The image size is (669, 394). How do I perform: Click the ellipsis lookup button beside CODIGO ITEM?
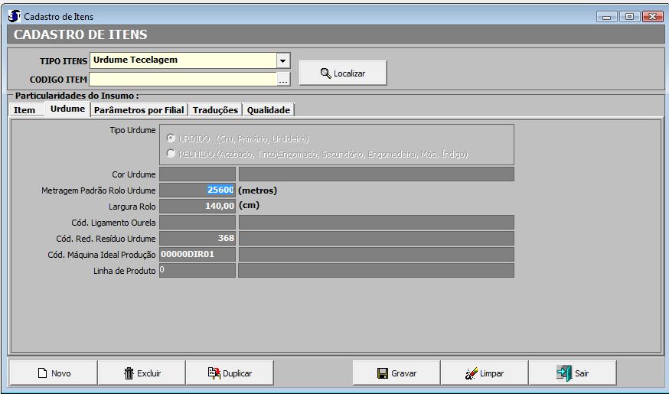point(283,80)
